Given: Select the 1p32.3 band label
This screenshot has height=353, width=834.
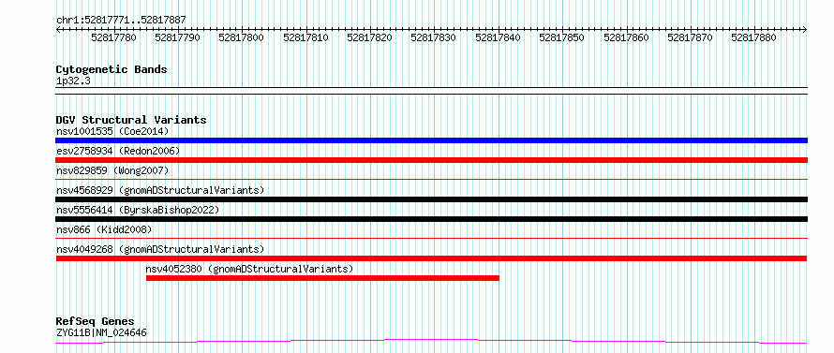Looking at the screenshot, I should (x=72, y=81).
